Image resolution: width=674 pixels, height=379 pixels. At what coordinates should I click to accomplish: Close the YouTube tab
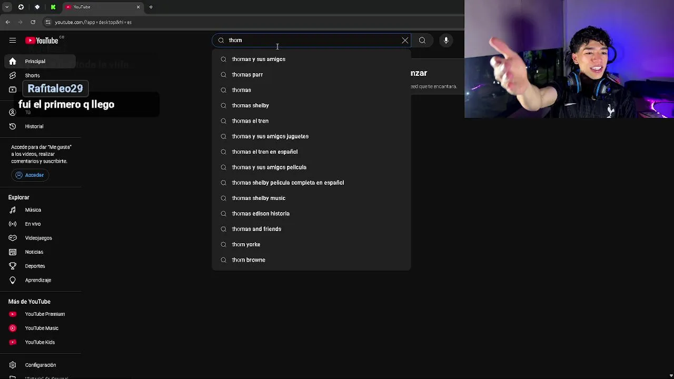138,7
